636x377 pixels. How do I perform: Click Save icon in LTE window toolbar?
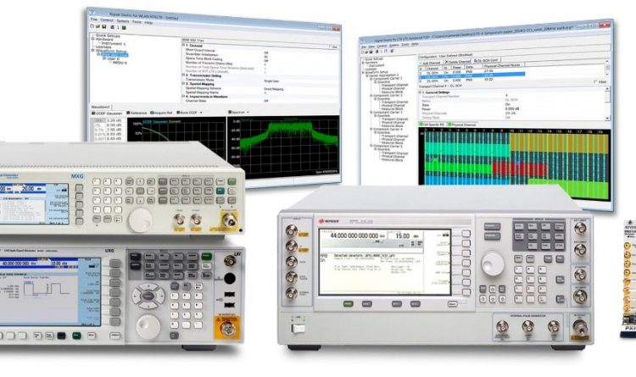[x=371, y=52]
